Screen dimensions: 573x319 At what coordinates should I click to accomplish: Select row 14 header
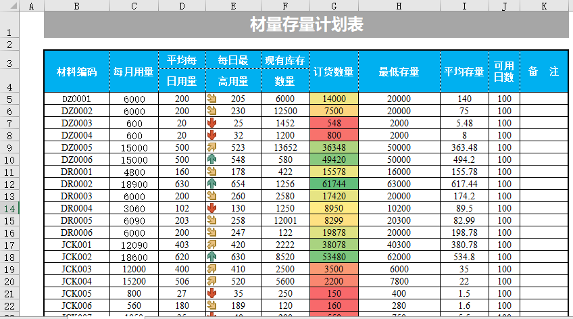(9, 208)
